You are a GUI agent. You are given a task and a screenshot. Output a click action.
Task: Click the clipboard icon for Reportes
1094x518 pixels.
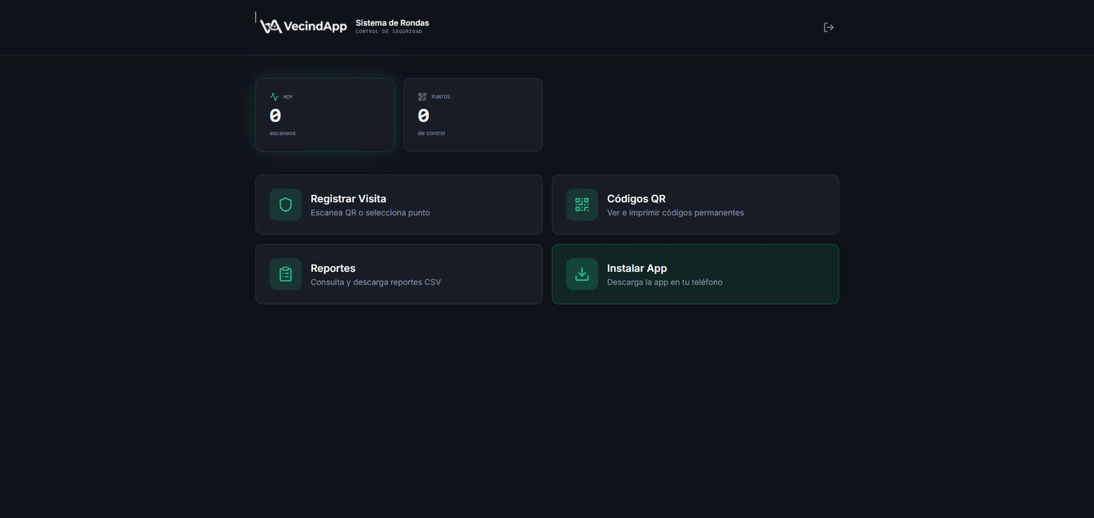pos(286,274)
